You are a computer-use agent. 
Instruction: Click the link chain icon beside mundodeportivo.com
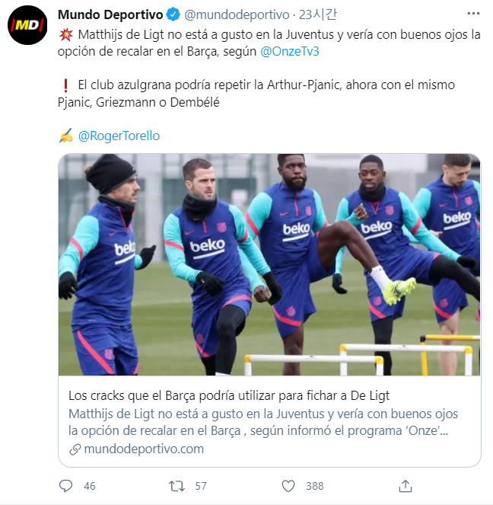pyautogui.click(x=75, y=449)
